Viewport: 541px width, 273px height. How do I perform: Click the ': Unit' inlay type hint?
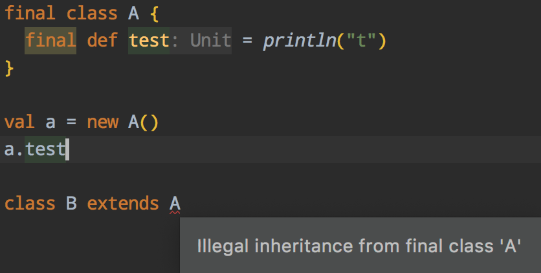point(201,40)
